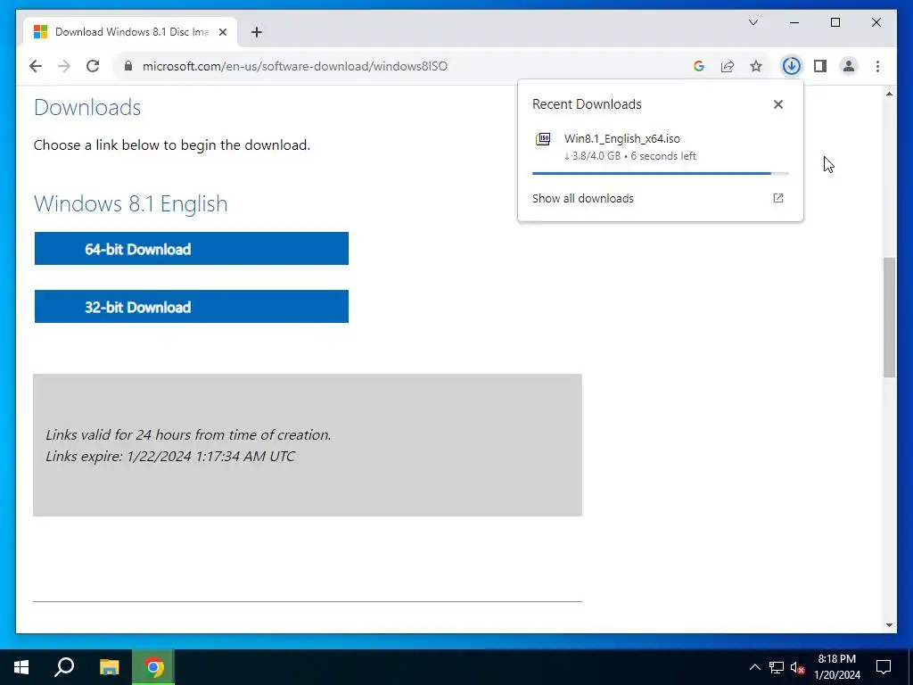
Task: Click 'Choose a link below' text
Action: (172, 145)
